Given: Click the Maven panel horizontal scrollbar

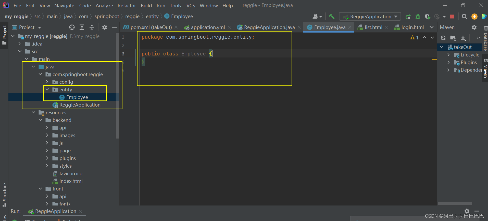Looking at the screenshot, I should 455,204.
